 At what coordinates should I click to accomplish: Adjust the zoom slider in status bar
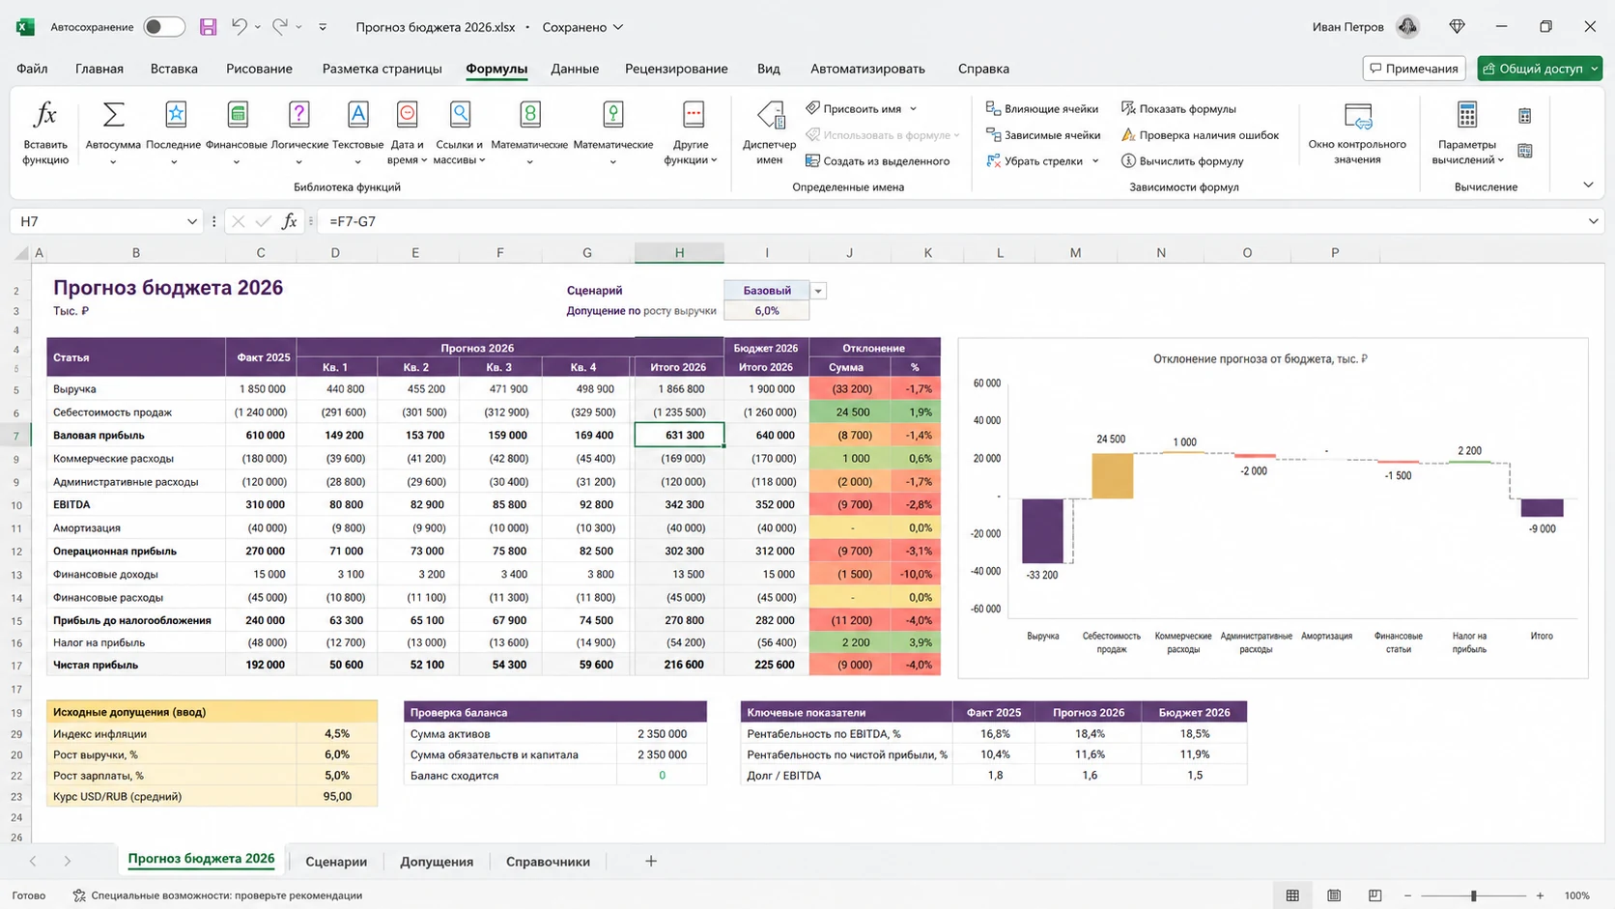(x=1474, y=895)
